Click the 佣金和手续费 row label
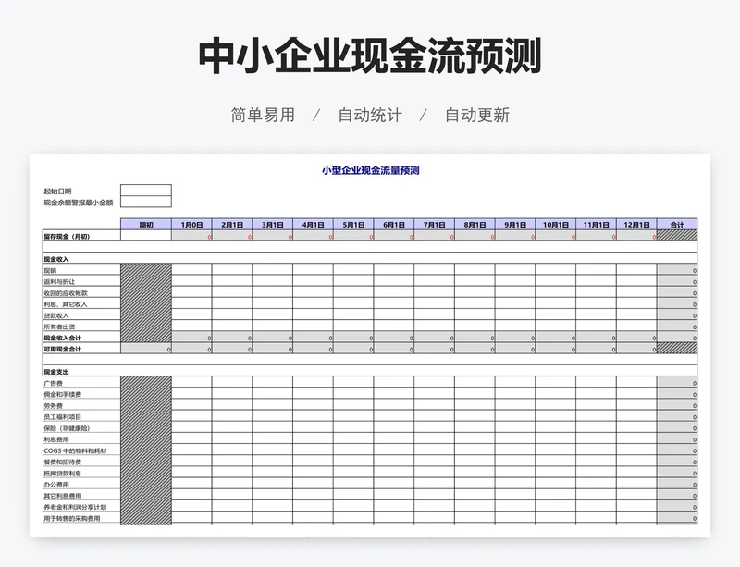Viewport: 740px width, 567px height. (62, 394)
